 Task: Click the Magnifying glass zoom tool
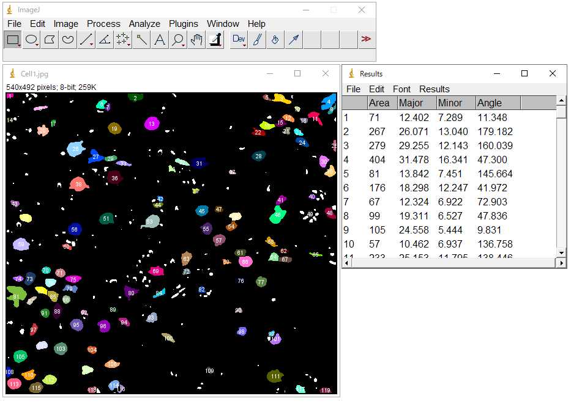[x=178, y=40]
